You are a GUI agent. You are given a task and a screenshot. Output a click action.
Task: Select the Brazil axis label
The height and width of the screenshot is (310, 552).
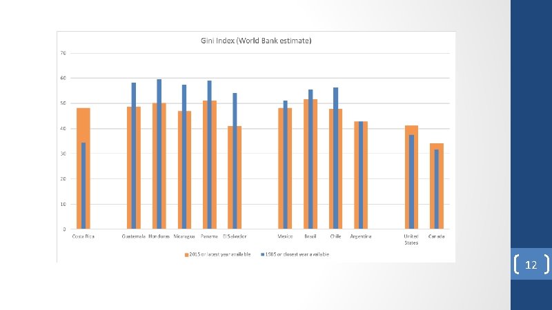pos(310,236)
